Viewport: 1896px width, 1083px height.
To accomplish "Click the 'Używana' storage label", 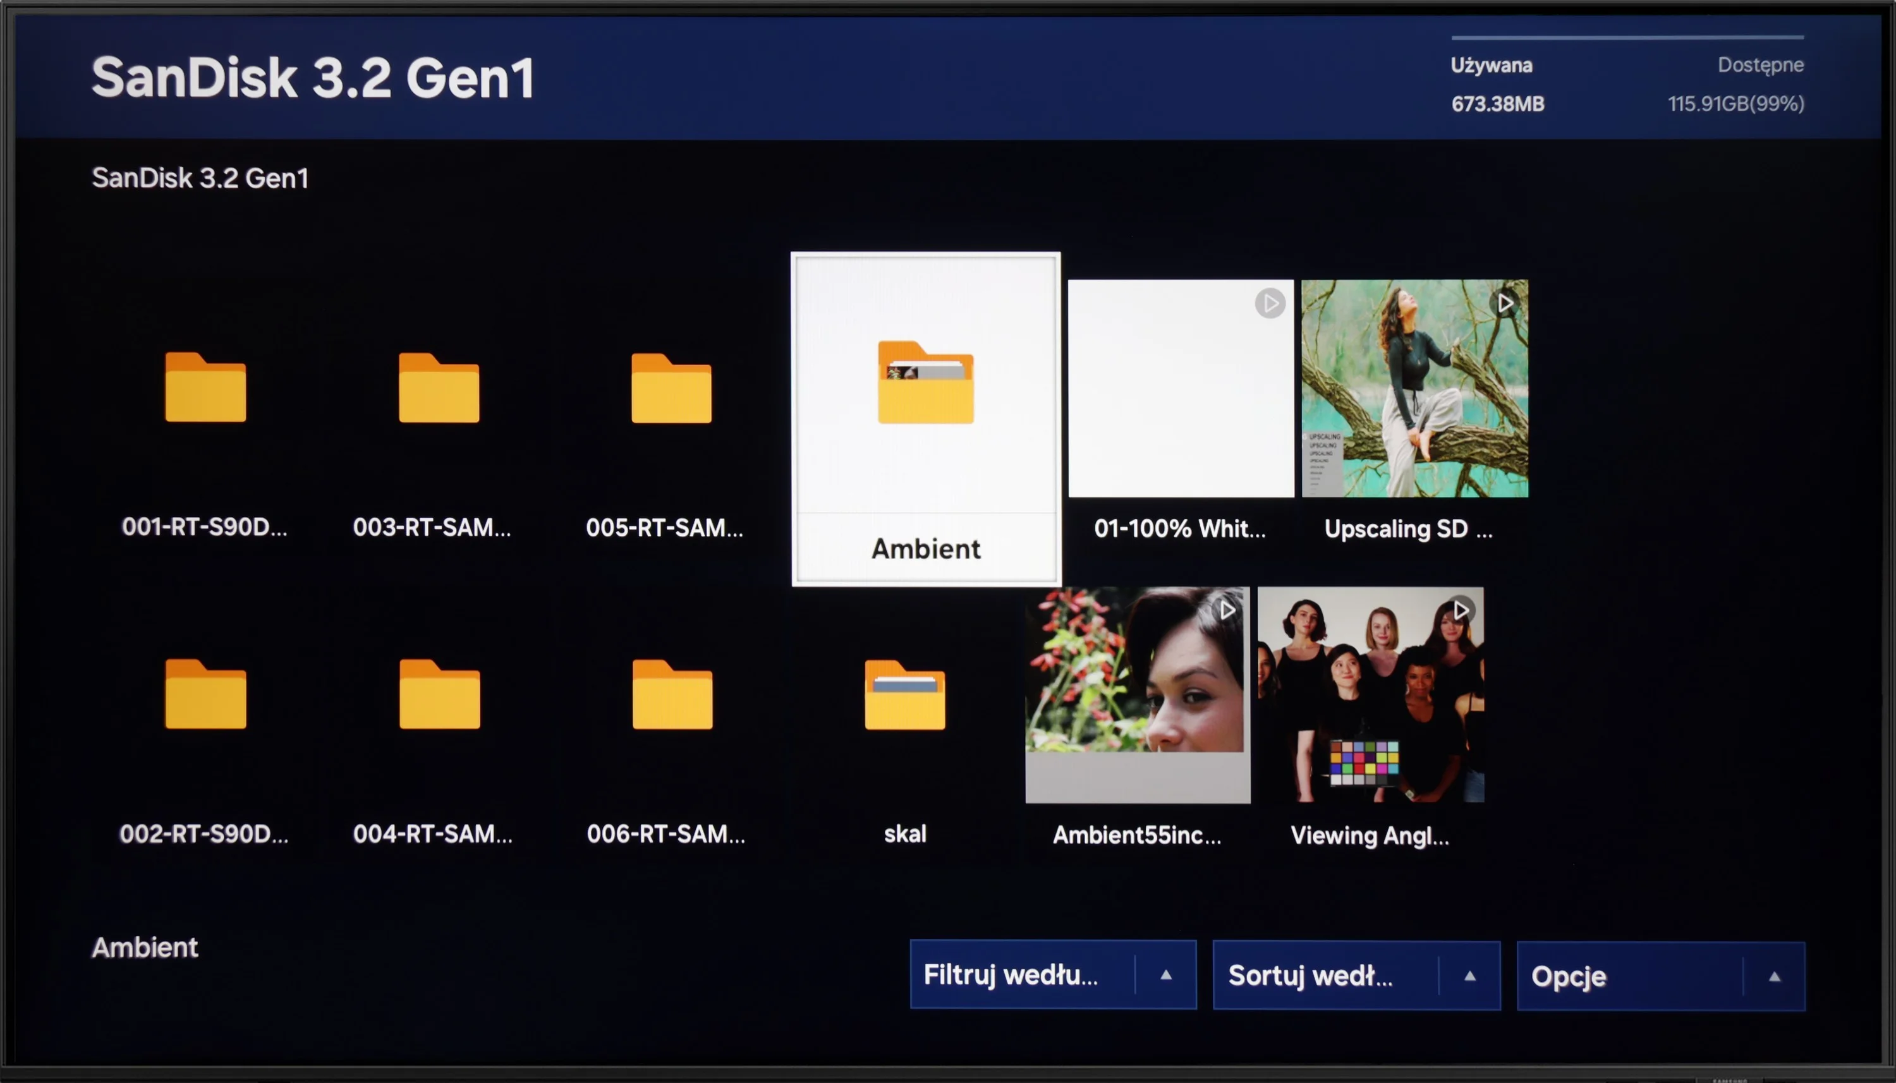I will tap(1492, 66).
